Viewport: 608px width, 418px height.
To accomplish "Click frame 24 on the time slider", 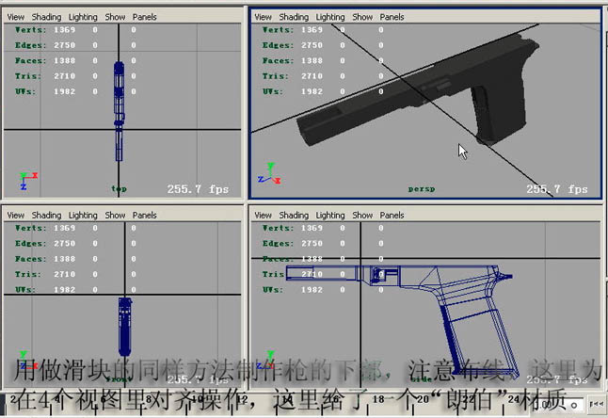I will [514, 399].
